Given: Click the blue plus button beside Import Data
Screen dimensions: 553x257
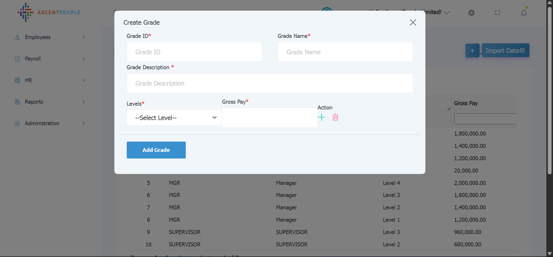Looking at the screenshot, I should click(472, 51).
